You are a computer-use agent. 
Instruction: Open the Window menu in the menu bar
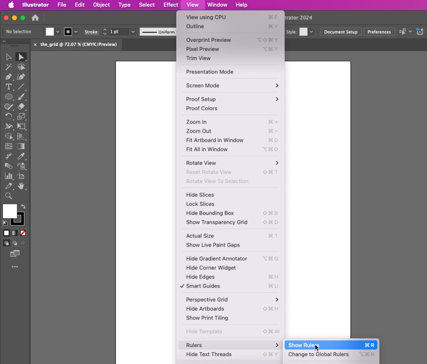pos(217,5)
